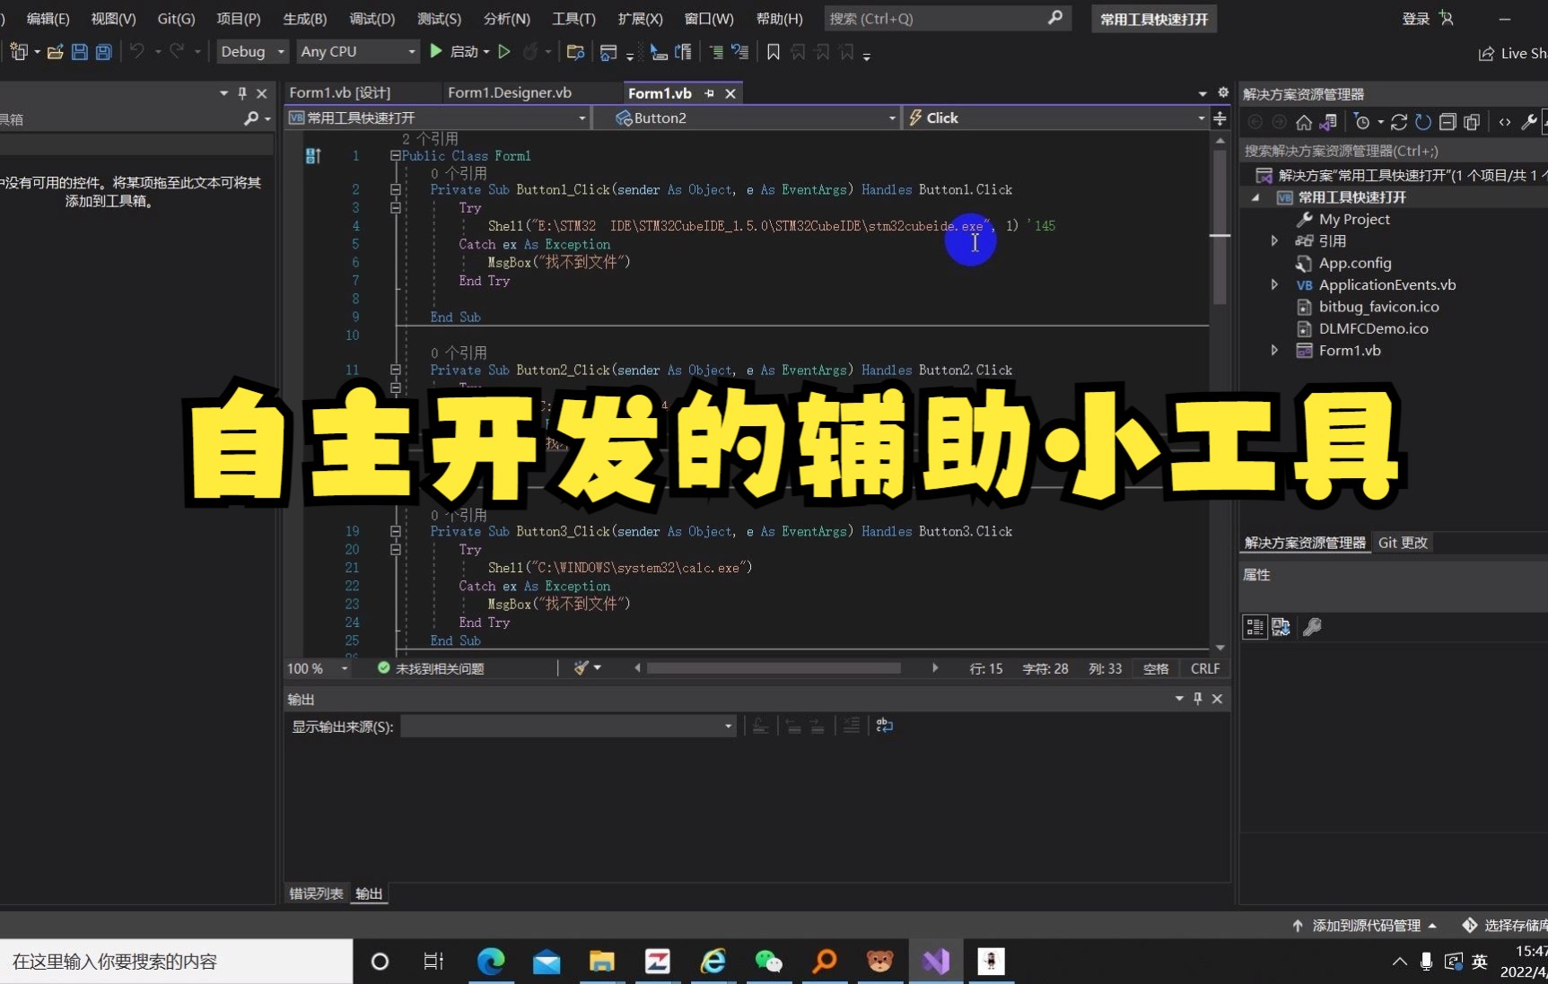Click Refresh icon in Solution Explorer
The image size is (1548, 984).
1423,122
